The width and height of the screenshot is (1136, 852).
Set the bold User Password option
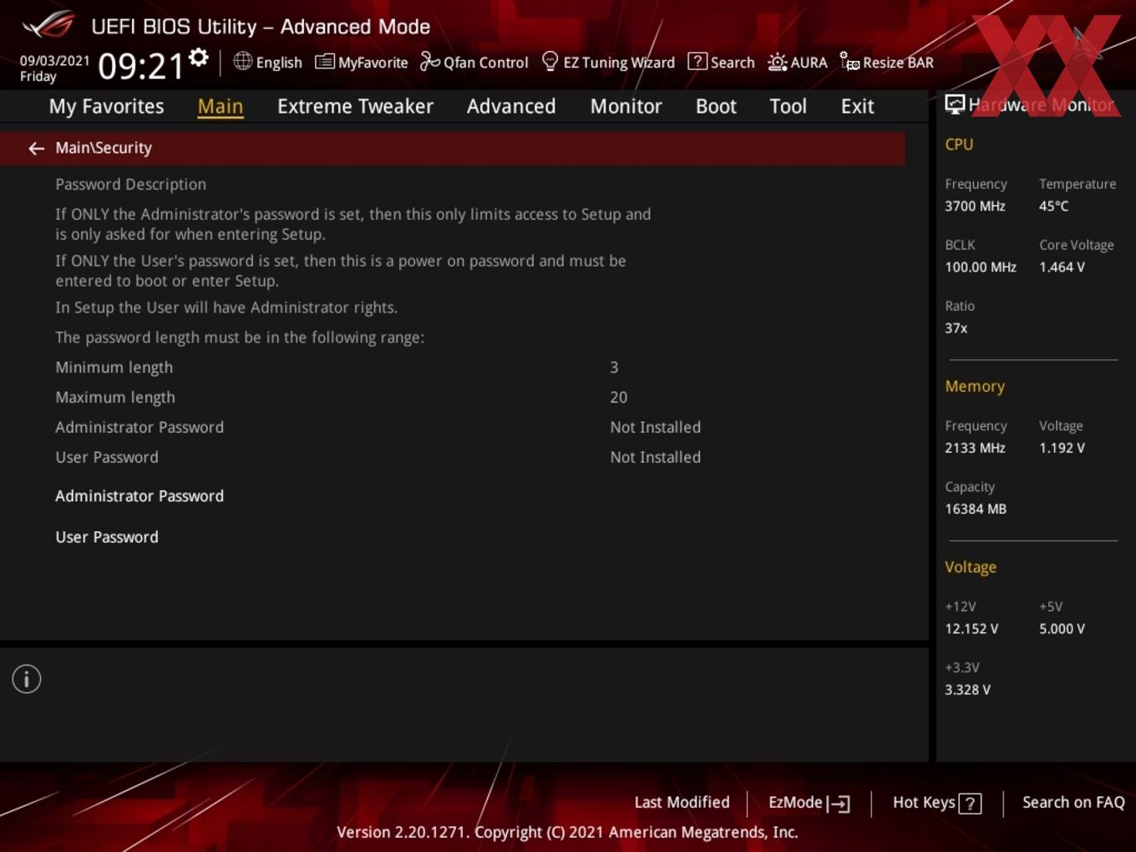pyautogui.click(x=107, y=537)
